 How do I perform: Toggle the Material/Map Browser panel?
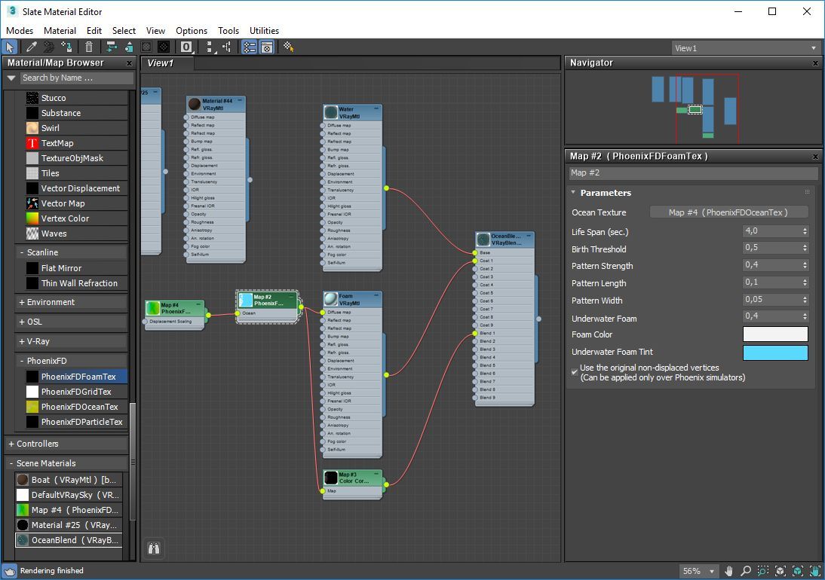point(250,47)
